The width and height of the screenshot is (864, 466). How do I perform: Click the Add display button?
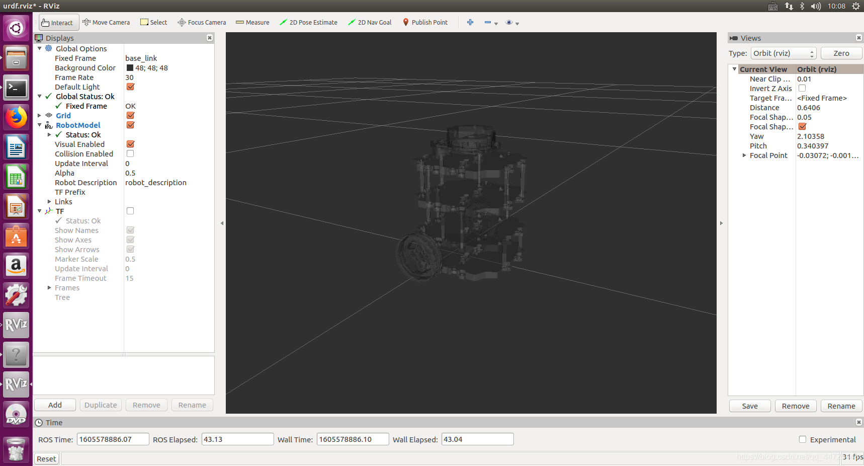click(x=54, y=405)
